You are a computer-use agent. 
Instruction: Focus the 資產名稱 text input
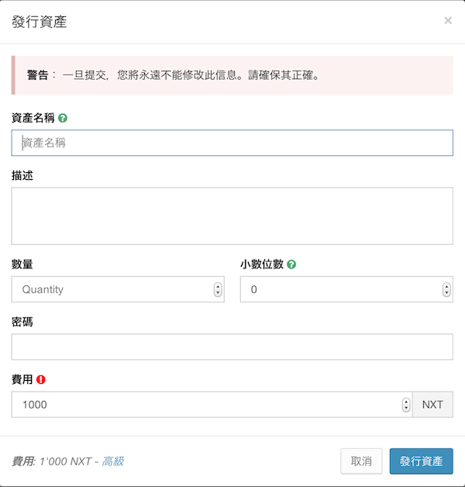click(232, 143)
